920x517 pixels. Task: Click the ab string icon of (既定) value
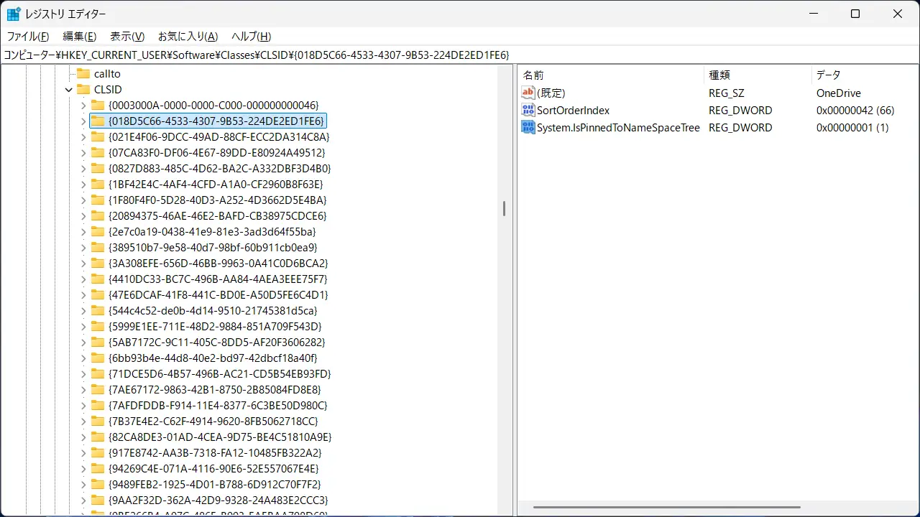pos(528,93)
